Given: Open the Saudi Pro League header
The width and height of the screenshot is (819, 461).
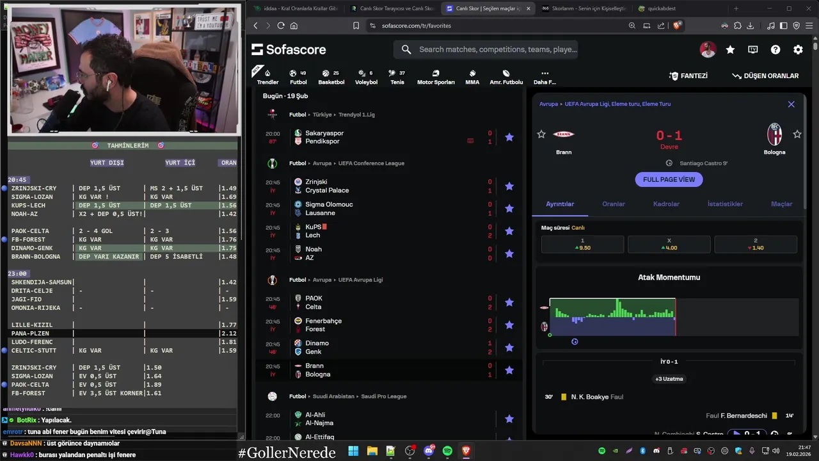Looking at the screenshot, I should (383, 396).
